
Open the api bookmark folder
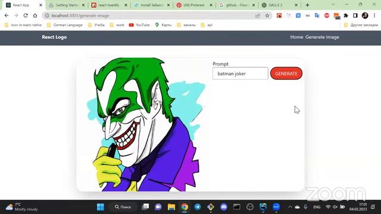[x=207, y=25]
